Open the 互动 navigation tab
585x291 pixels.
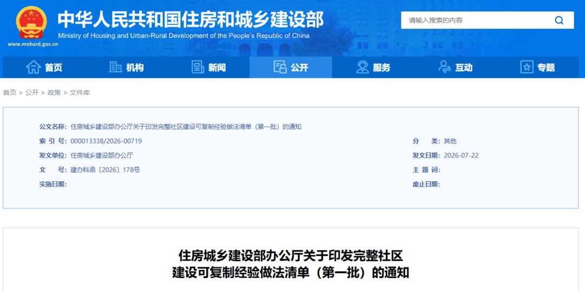click(x=455, y=68)
